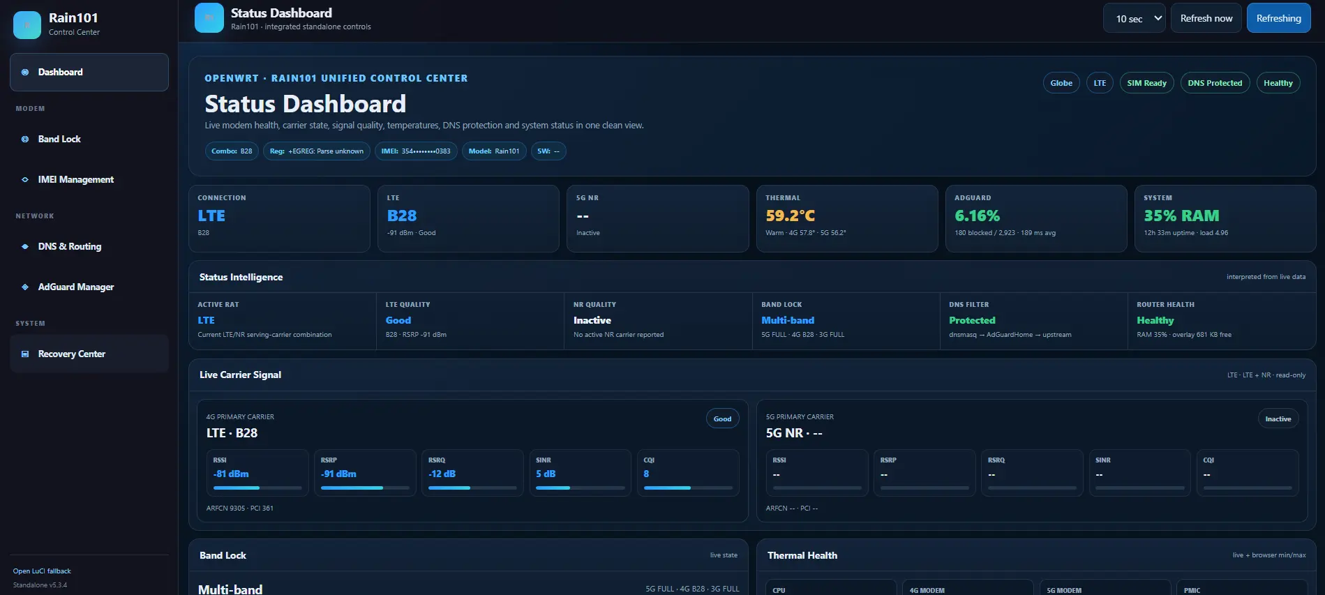Click the 5G NR inactive summary card
Image resolution: width=1325 pixels, height=595 pixels.
(657, 218)
